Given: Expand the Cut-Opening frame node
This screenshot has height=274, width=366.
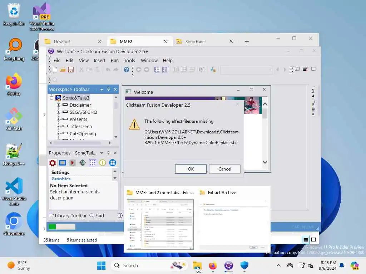Looking at the screenshot, I should (58, 133).
